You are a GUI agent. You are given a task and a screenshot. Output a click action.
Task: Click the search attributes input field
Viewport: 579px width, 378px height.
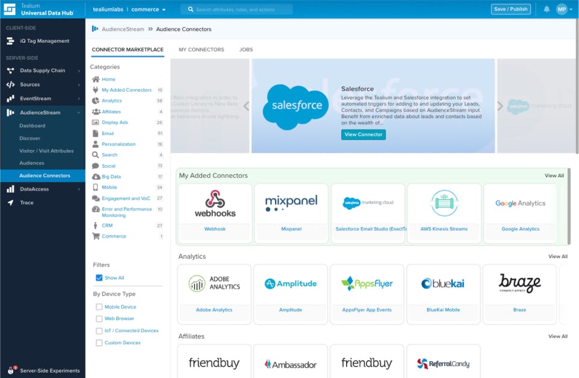coord(236,9)
